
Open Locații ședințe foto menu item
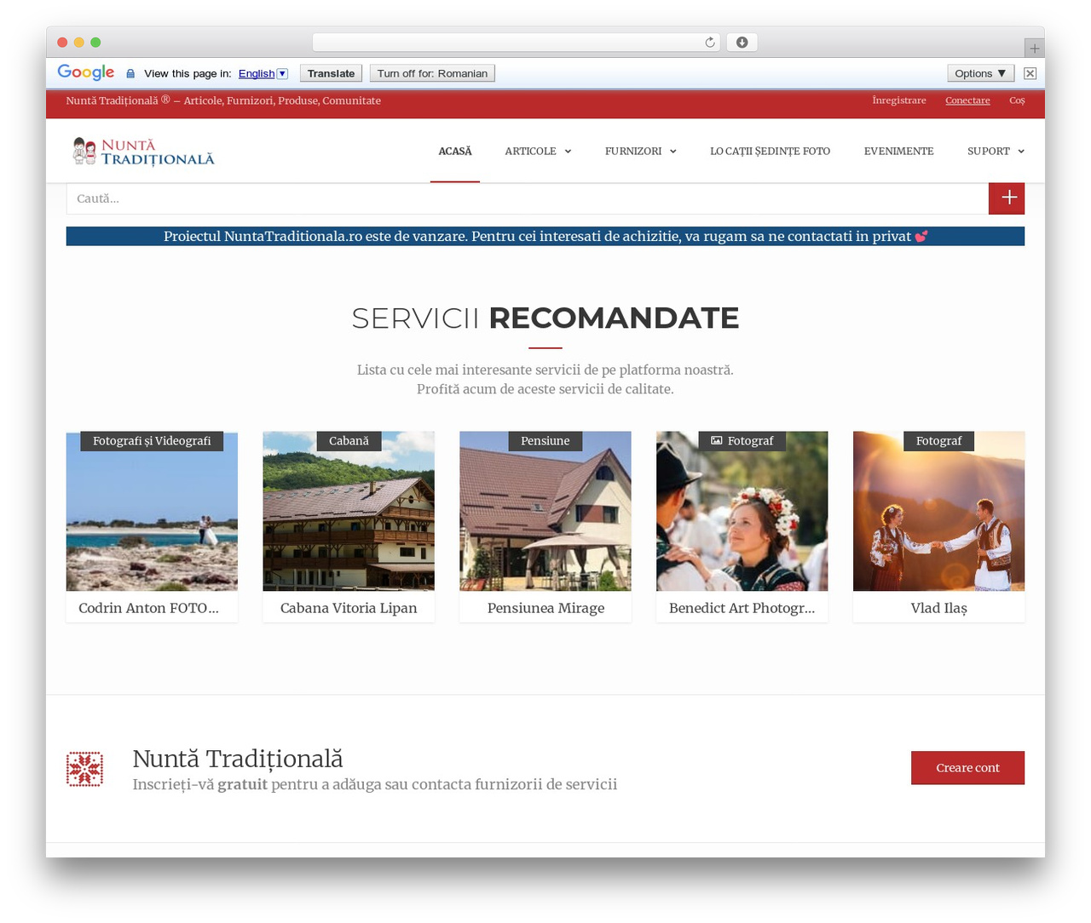(x=771, y=151)
